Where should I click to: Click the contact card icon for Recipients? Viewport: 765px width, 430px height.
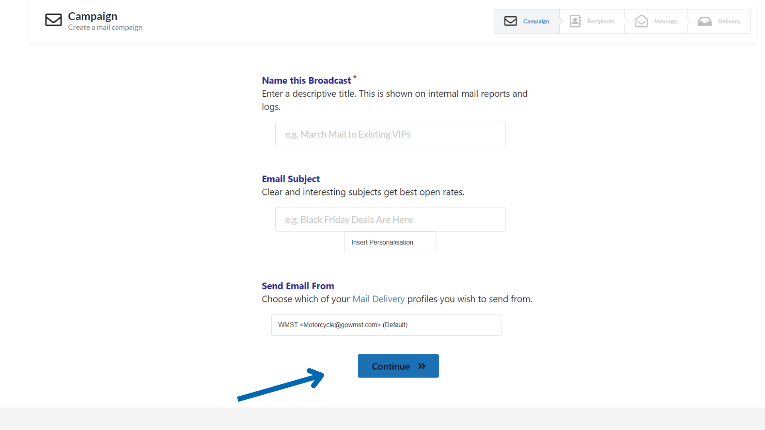575,21
